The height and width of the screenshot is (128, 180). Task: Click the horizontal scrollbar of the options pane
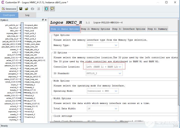88,122
